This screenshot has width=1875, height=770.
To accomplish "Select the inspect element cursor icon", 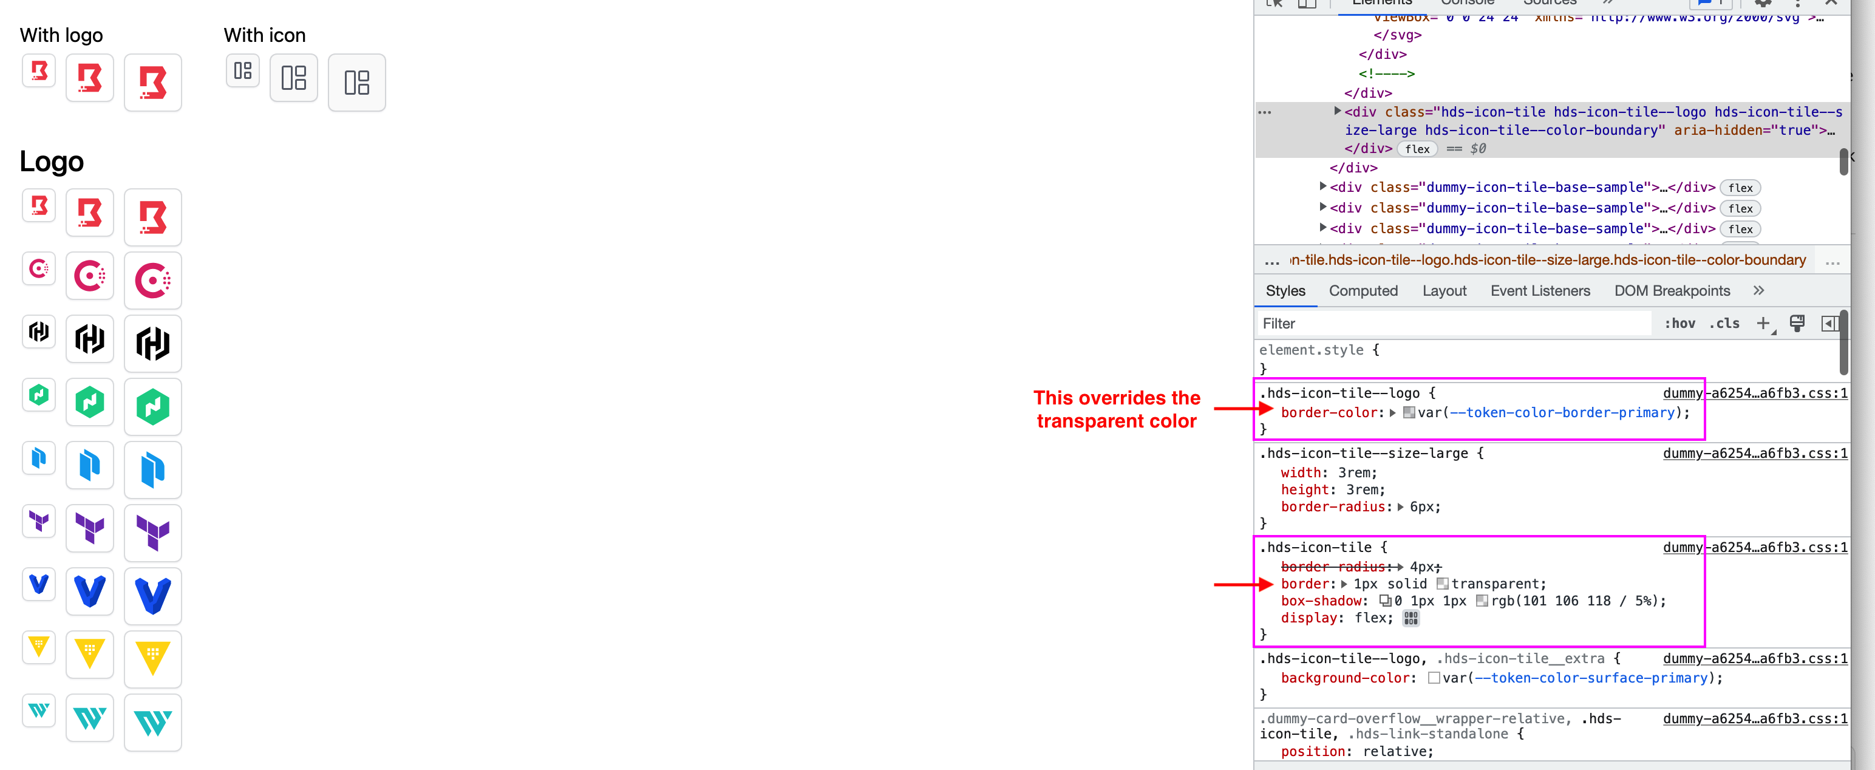I will 1274,4.
